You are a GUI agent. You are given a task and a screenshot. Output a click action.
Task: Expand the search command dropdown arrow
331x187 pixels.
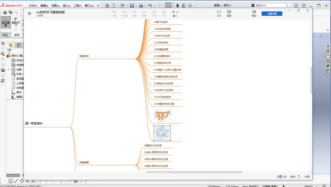(x=290, y=5)
